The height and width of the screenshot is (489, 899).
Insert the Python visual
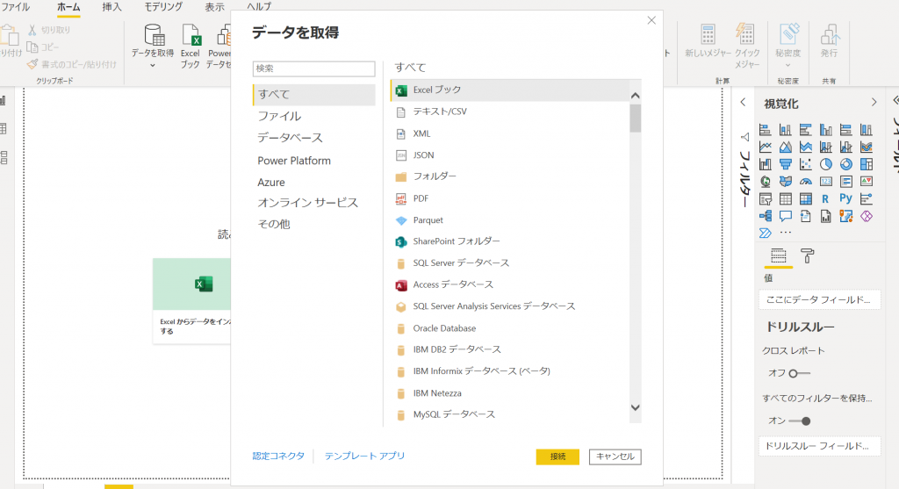[845, 198]
